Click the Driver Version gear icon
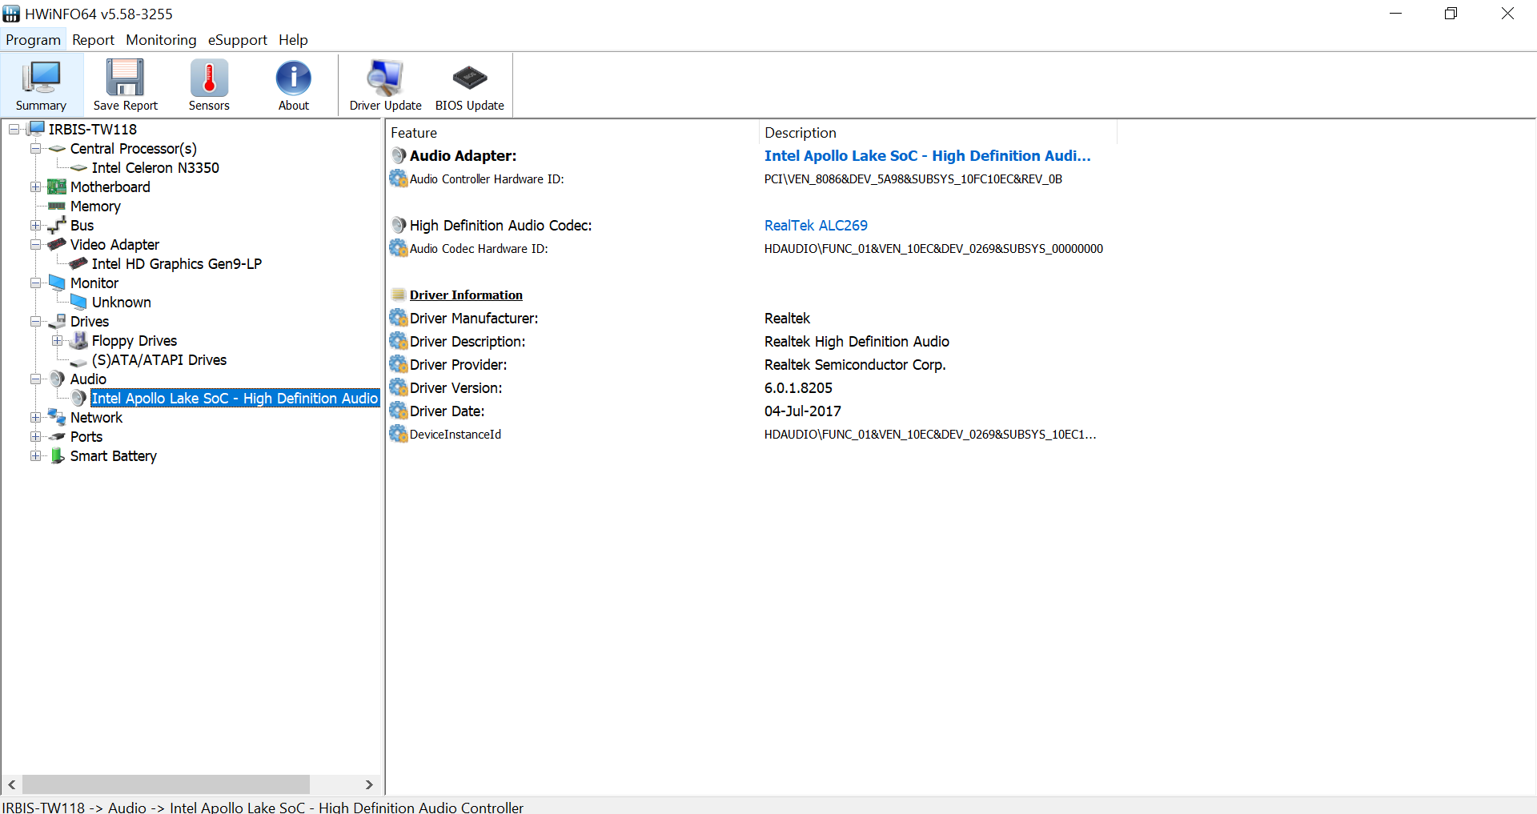 click(399, 387)
